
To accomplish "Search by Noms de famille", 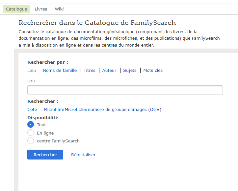I will [x=60, y=70].
